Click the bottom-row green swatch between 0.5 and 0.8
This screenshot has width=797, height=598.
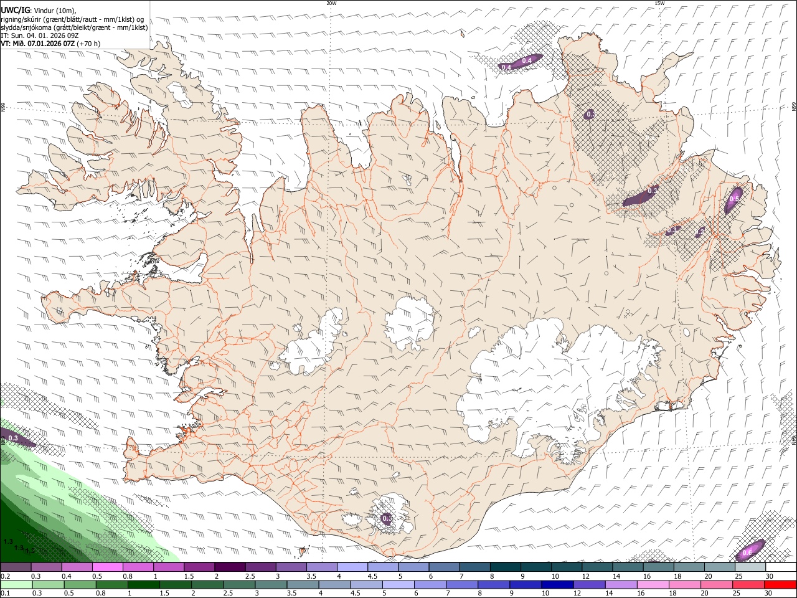tap(80, 585)
